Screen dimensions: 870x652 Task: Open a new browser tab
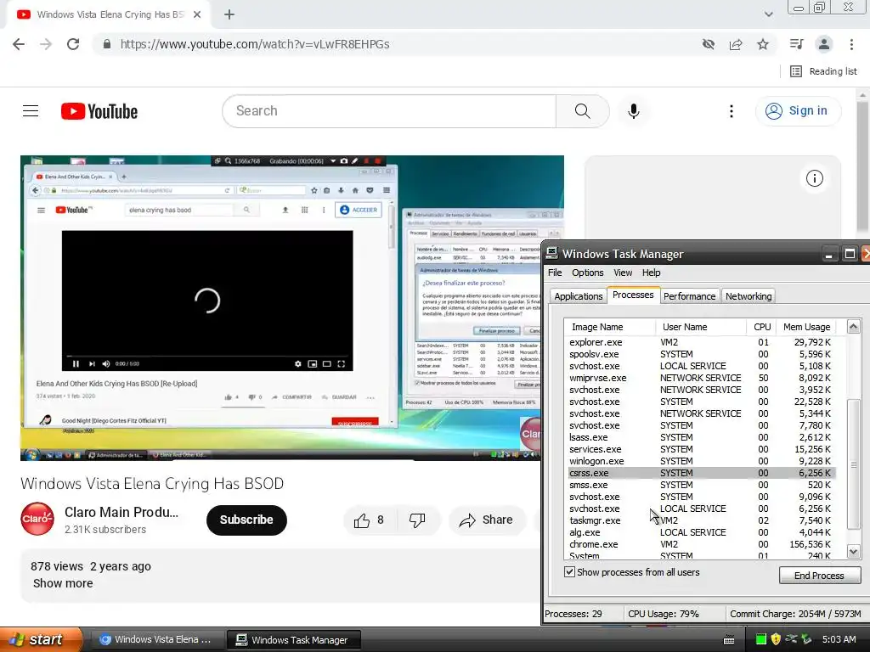[229, 15]
